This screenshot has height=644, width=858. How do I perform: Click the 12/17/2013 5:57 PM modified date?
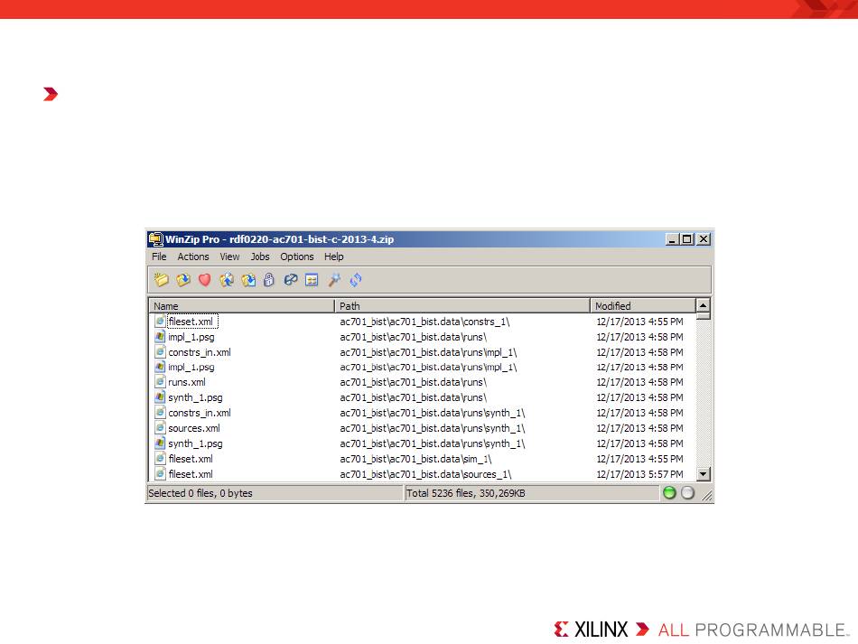[x=639, y=474]
